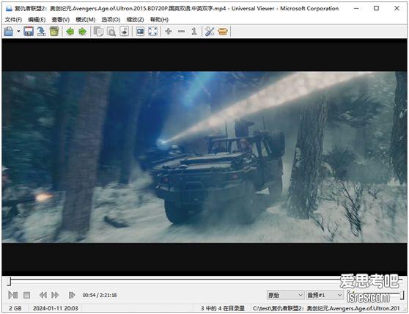Open the 帮助(H) menu

(x=159, y=20)
